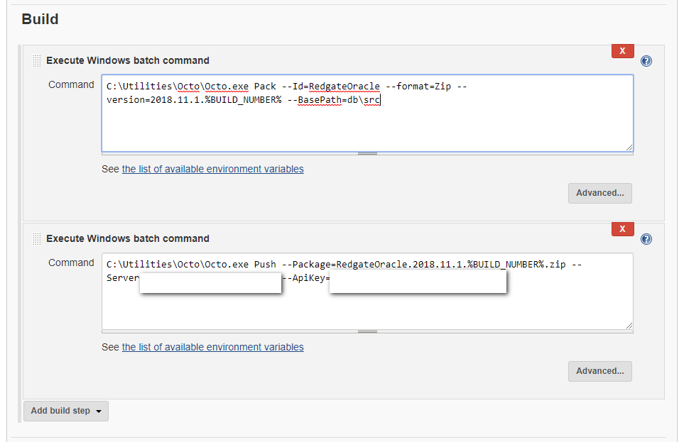This screenshot has width=684, height=442.
Task: Grab the drag handle of the Push step
Action: (x=37, y=239)
